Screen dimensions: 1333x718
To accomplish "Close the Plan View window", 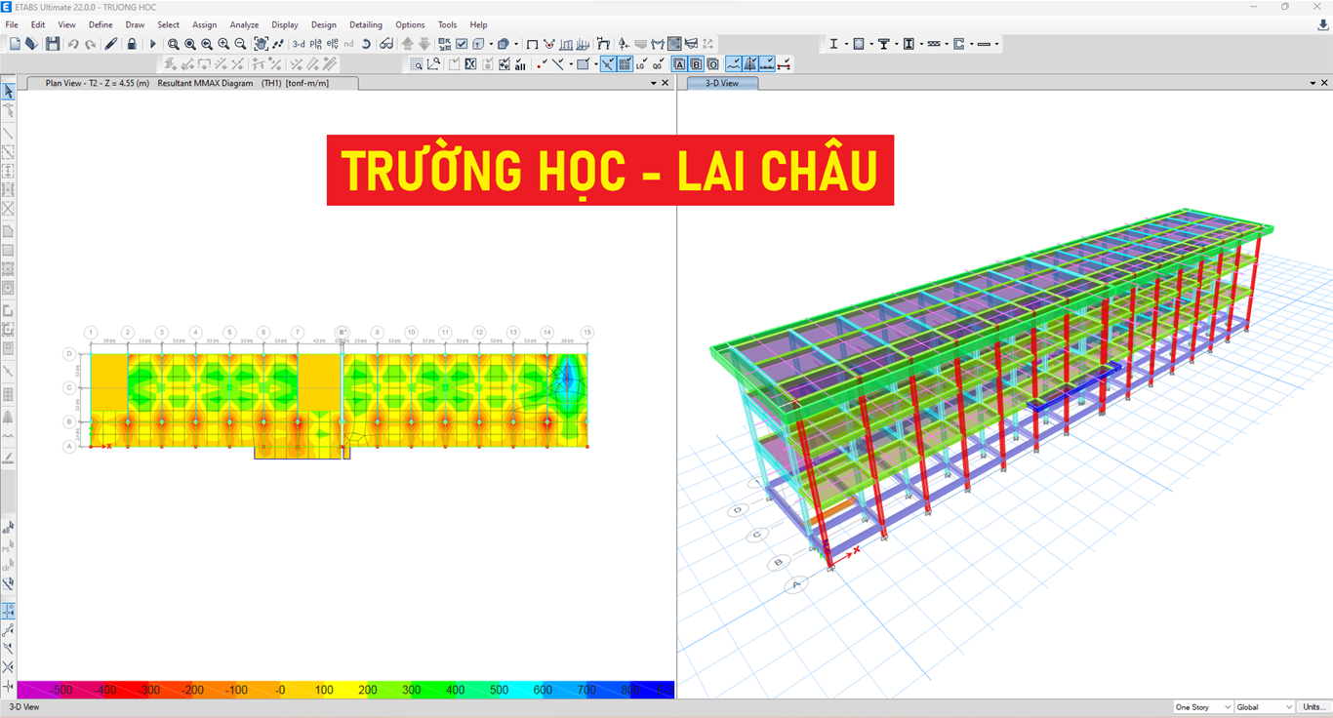I will pyautogui.click(x=665, y=82).
